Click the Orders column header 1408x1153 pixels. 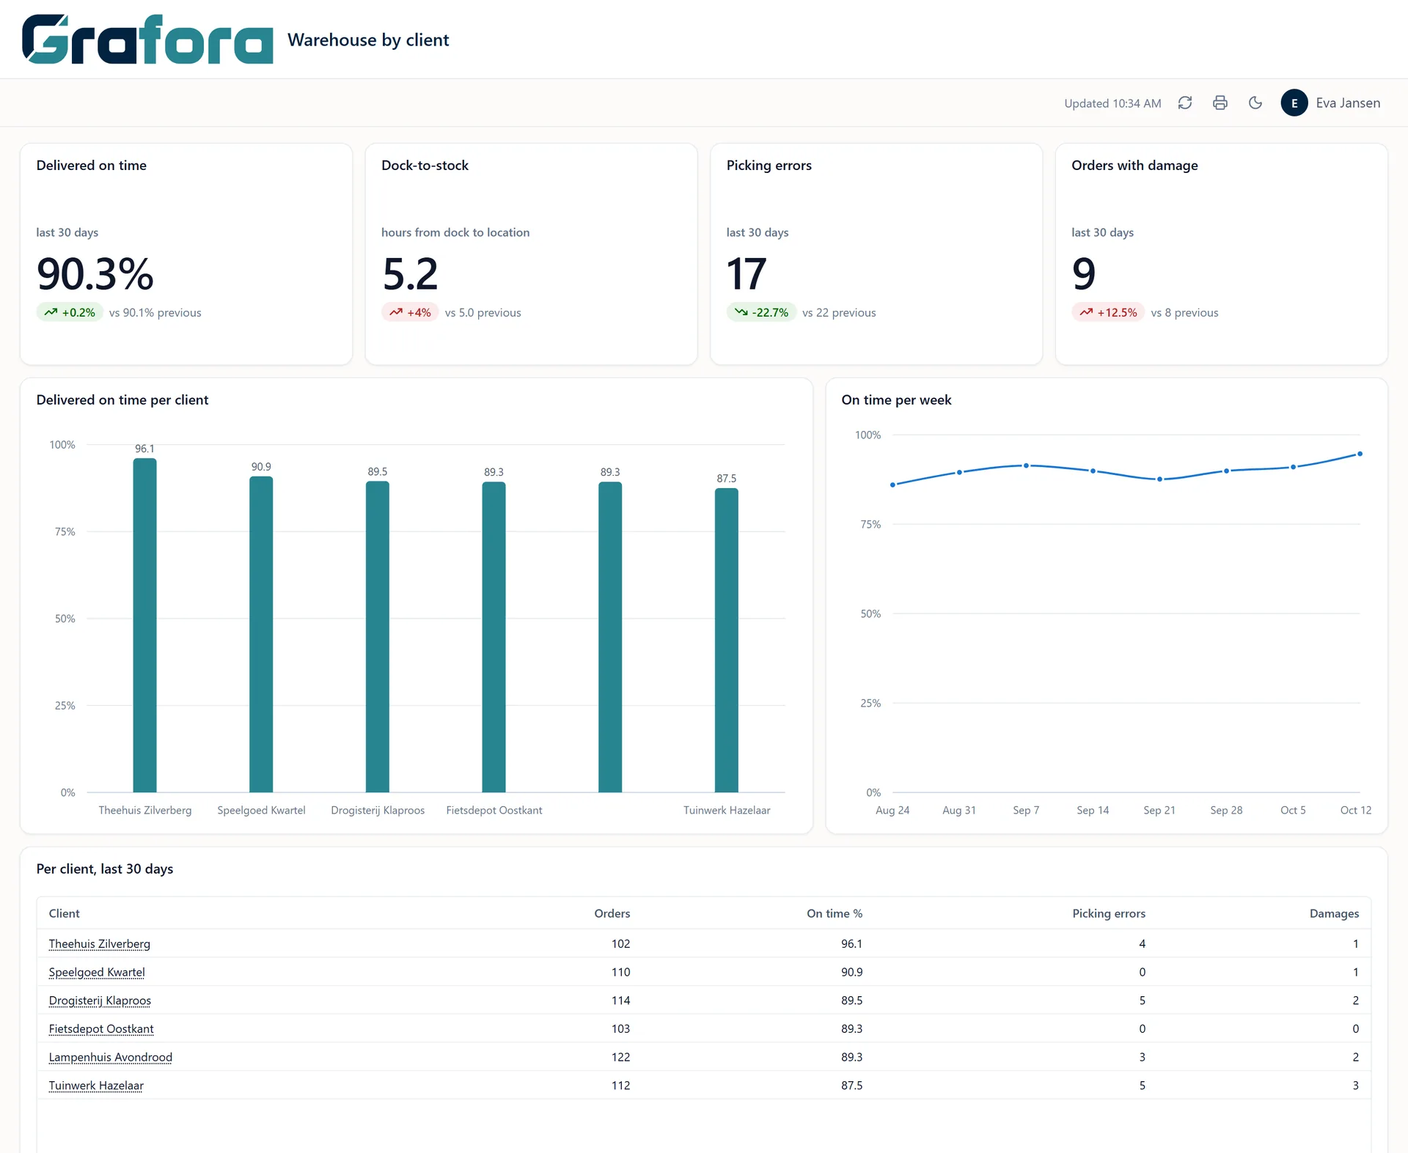[x=612, y=913]
